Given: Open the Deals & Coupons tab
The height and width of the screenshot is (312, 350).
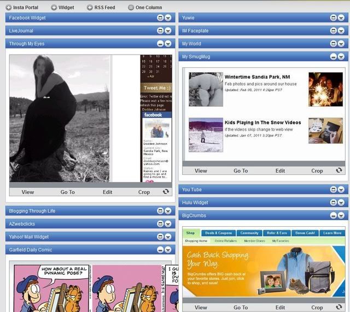Looking at the screenshot, I should (x=219, y=233).
